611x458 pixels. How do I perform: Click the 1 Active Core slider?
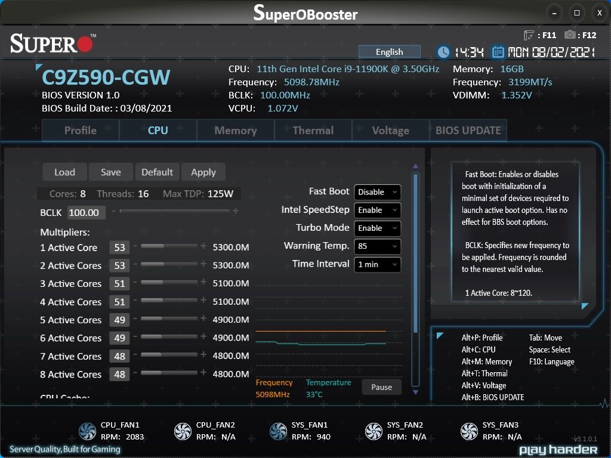pyautogui.click(x=169, y=246)
